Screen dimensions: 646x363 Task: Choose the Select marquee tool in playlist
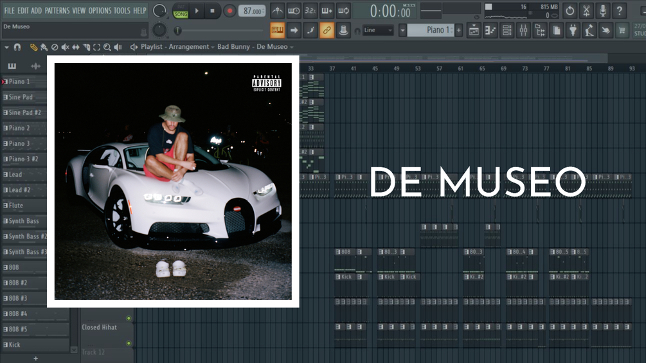(97, 48)
